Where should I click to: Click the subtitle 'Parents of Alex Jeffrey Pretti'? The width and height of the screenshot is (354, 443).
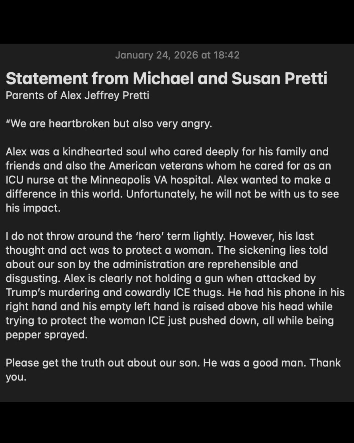coord(77,96)
